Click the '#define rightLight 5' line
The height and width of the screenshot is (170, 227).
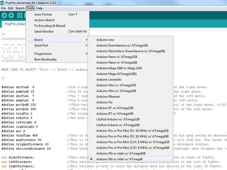20,127
